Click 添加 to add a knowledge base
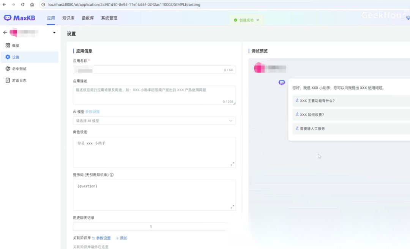The image size is (410, 249). tap(121, 238)
